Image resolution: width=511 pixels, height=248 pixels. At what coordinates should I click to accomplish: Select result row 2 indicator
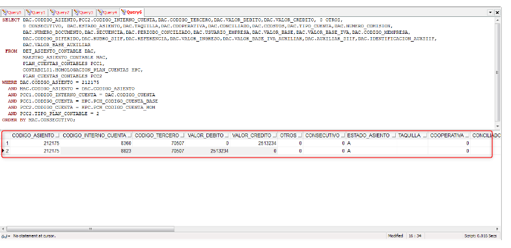[6, 151]
